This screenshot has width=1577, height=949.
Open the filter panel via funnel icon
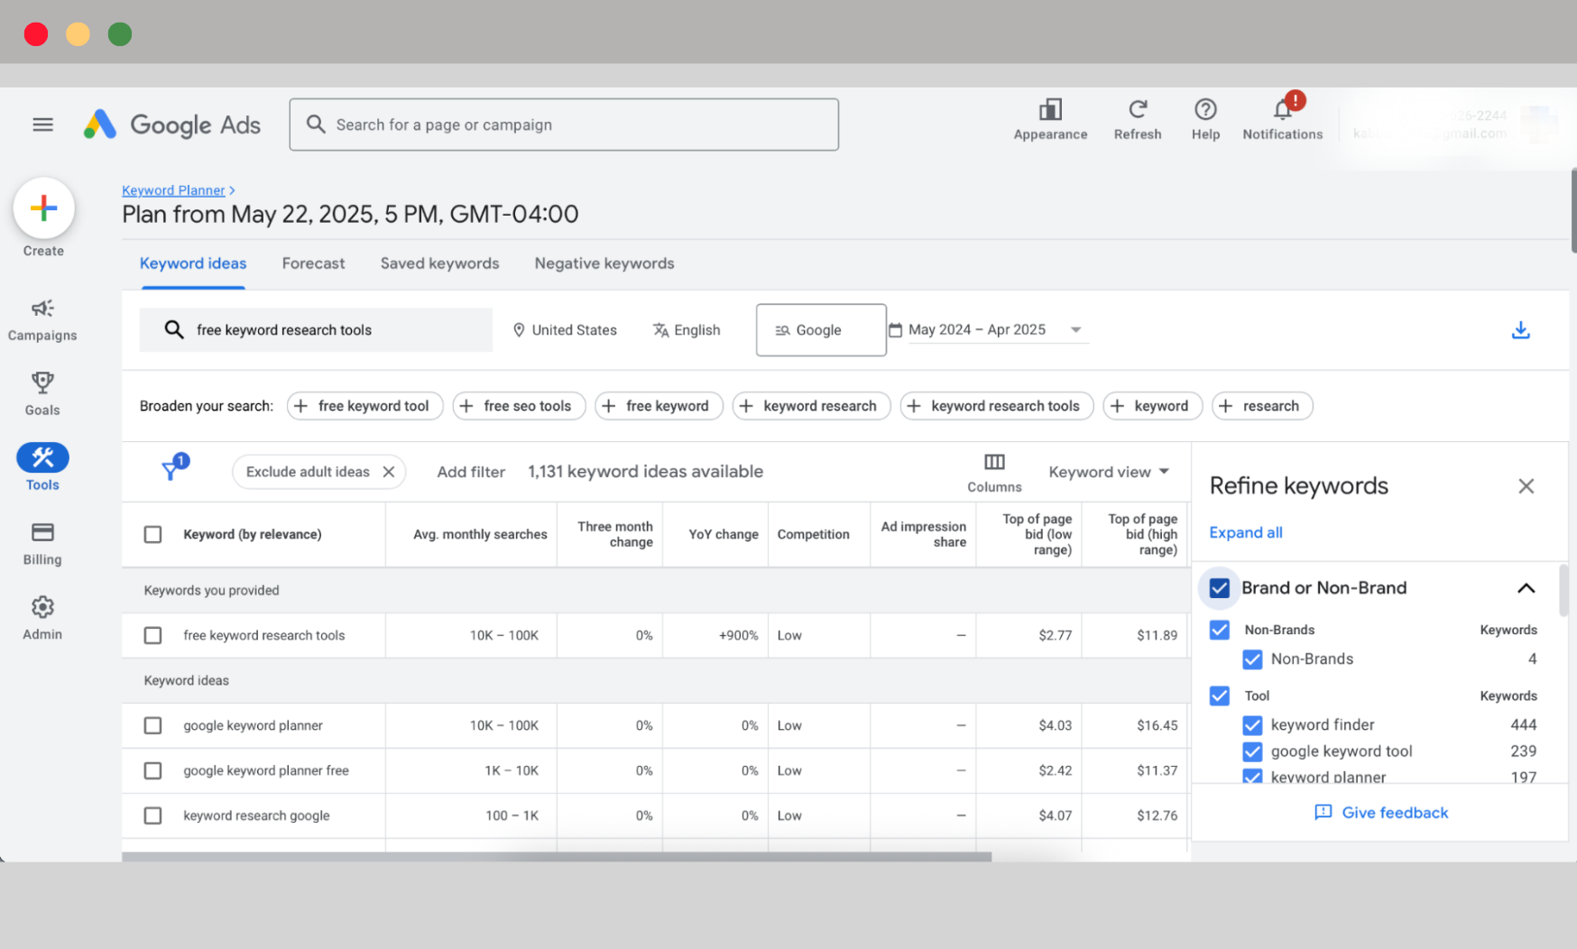(173, 470)
